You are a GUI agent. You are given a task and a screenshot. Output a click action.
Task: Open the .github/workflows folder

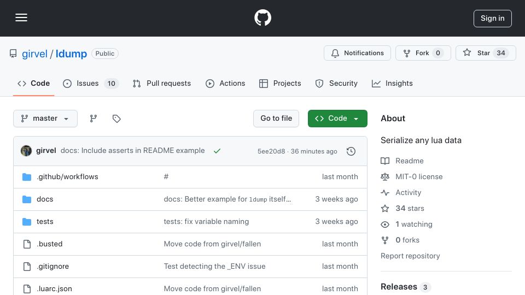pos(67,176)
